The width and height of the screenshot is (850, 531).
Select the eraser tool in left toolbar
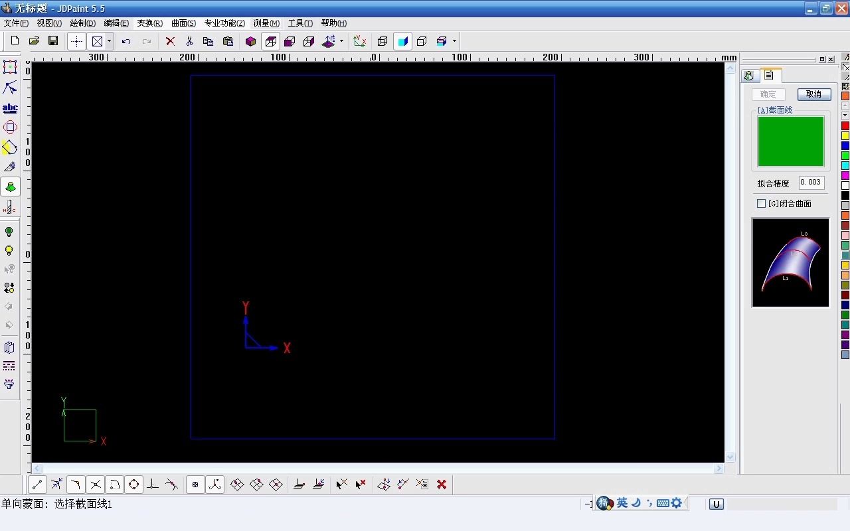pyautogui.click(x=10, y=167)
